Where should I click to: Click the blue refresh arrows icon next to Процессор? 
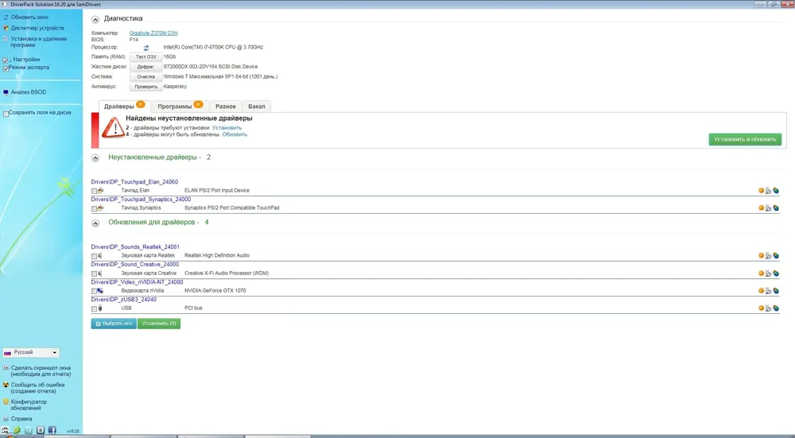coord(146,48)
